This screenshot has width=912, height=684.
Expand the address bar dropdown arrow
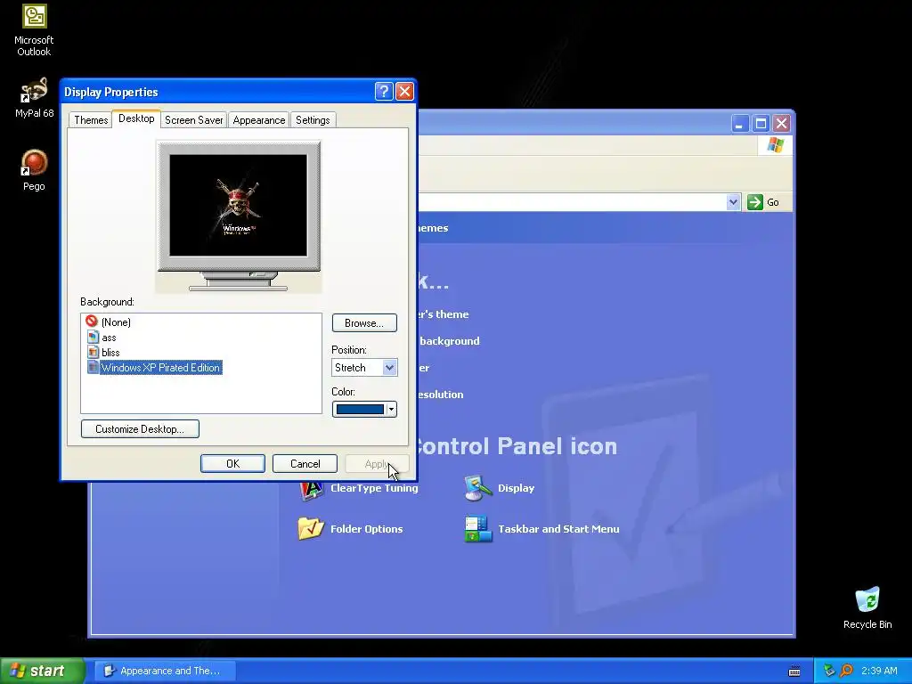click(x=733, y=202)
